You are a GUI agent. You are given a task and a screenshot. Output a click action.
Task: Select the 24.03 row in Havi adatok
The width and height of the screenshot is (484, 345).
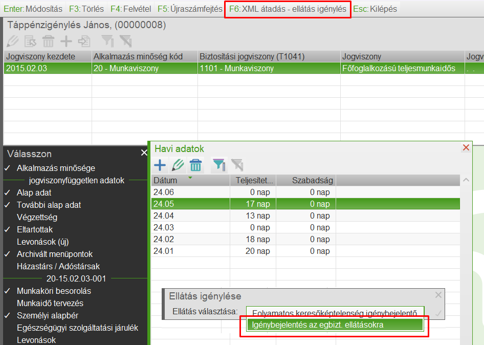[x=305, y=227]
